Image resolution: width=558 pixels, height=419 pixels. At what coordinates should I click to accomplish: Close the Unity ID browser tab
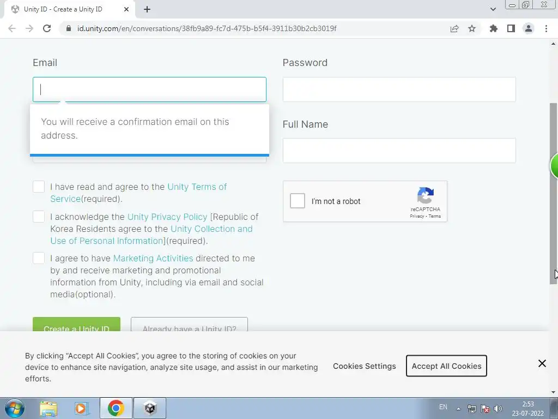pyautogui.click(x=126, y=9)
